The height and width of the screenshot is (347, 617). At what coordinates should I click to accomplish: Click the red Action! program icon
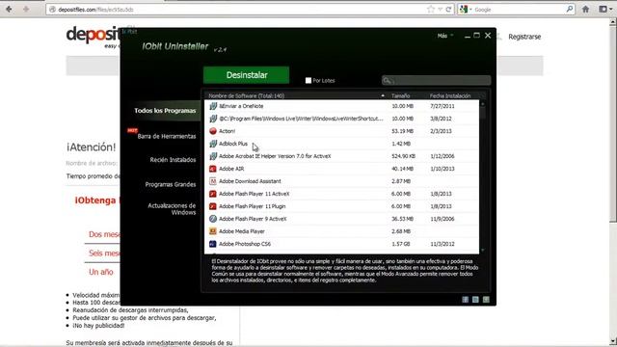click(213, 131)
